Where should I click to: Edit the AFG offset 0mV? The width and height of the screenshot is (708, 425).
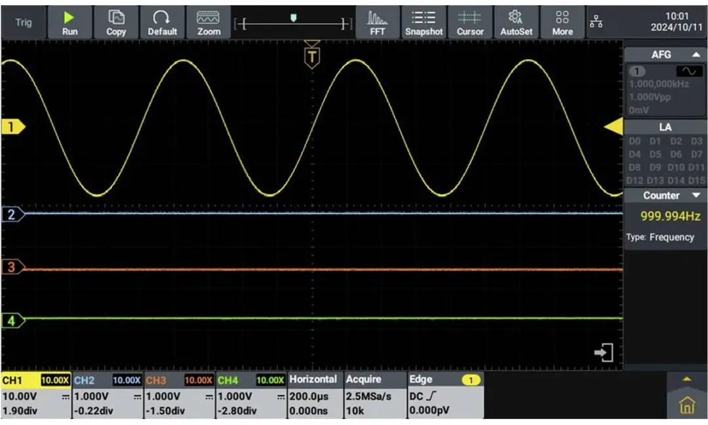(639, 110)
